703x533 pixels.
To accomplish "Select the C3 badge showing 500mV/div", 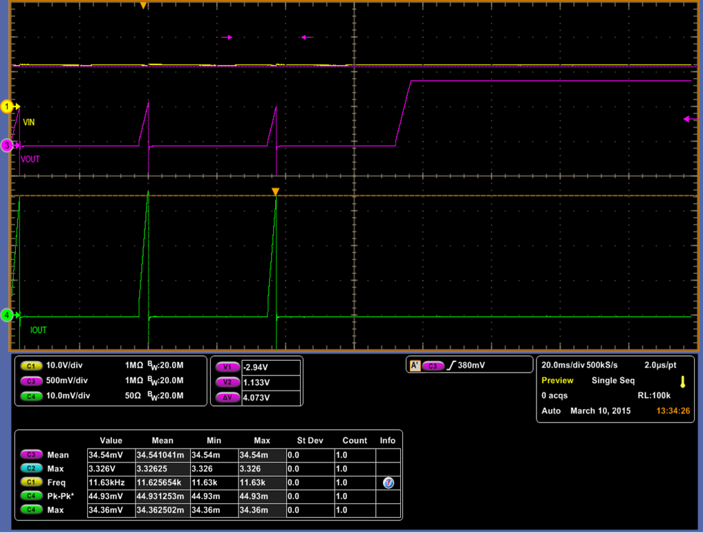I will (31, 381).
